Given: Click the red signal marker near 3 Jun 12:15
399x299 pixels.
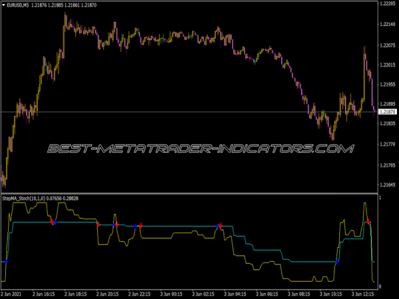Looking at the screenshot, I should click(x=368, y=222).
